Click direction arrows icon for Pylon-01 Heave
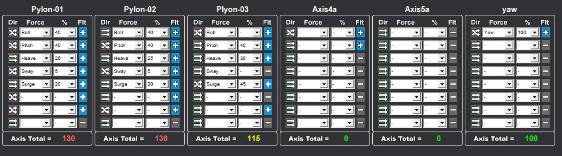Screen dimensions: 562x156 (x=13, y=58)
